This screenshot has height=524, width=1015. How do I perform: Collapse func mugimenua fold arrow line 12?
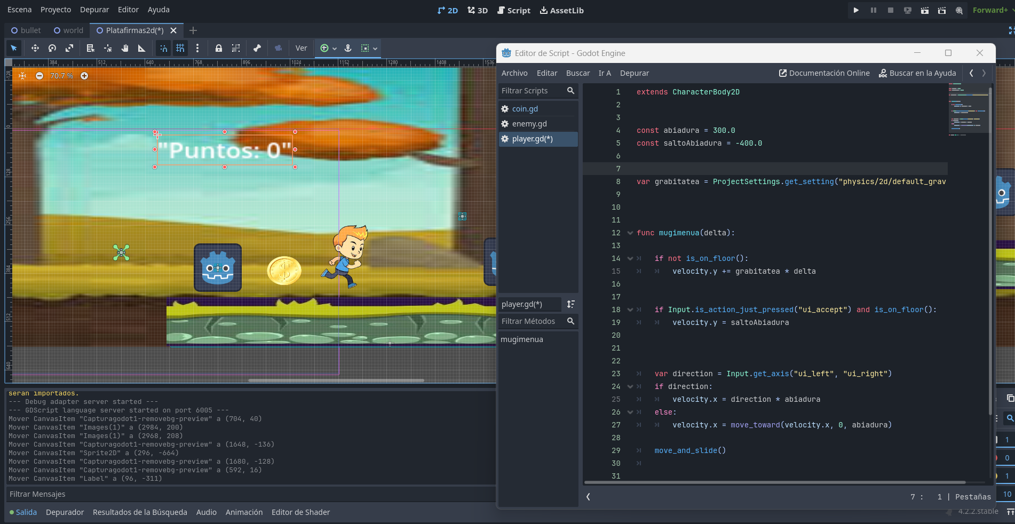[x=630, y=233]
